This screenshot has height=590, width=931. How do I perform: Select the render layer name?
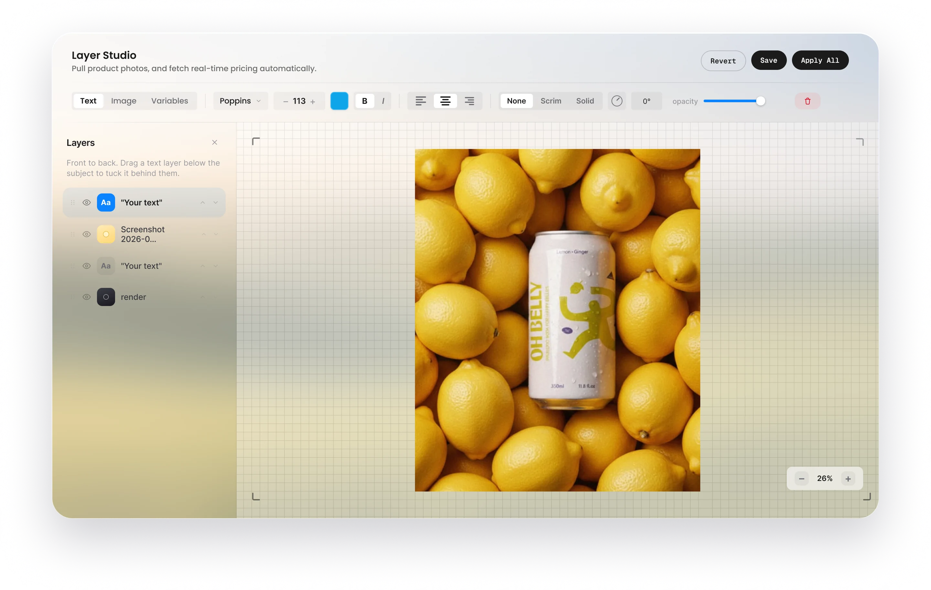134,297
